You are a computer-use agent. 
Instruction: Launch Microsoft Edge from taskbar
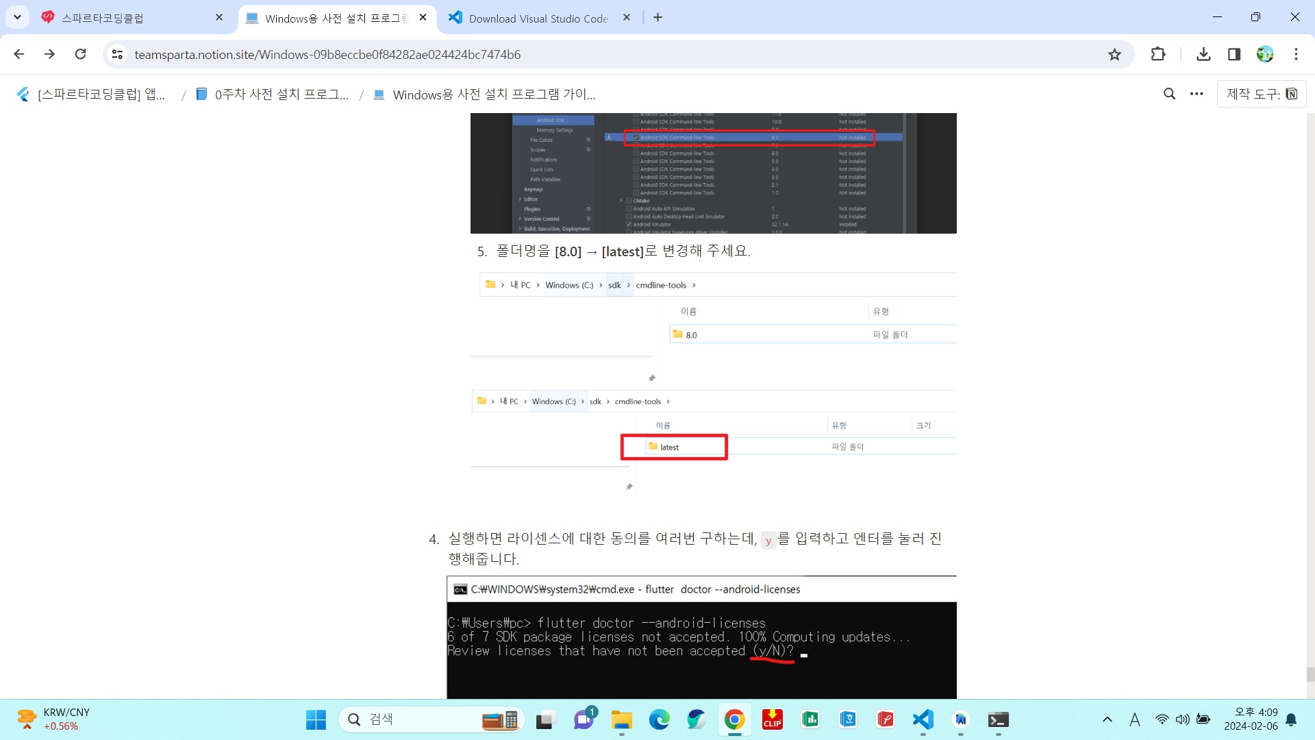pyautogui.click(x=660, y=719)
